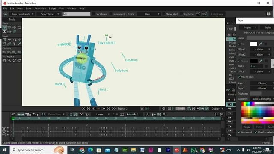Expand the Onion Skins dropdown

56,115
